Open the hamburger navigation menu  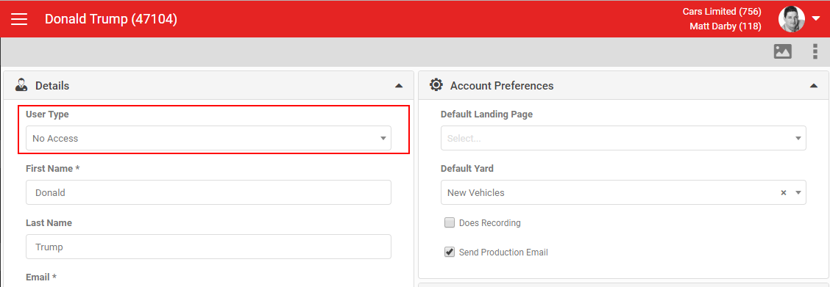(x=19, y=19)
